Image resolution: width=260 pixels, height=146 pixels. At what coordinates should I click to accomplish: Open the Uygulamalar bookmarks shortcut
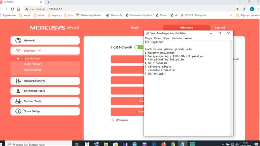point(8,15)
